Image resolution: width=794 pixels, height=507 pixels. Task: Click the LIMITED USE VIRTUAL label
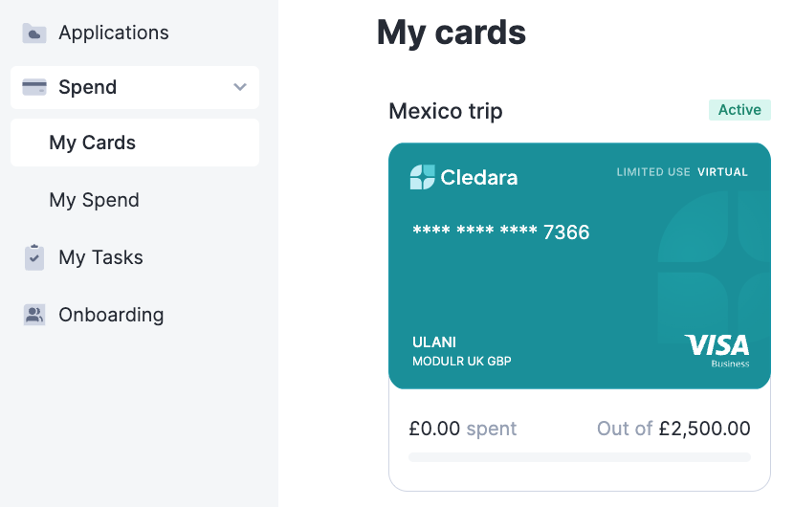coord(682,171)
